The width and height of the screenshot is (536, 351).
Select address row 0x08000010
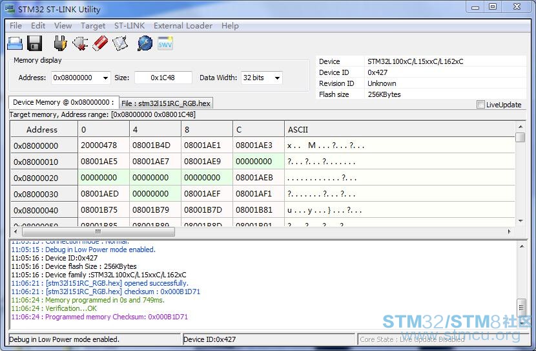44,162
